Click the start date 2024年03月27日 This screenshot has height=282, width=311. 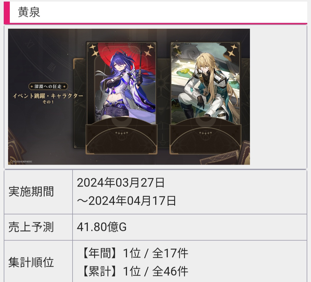tap(121, 183)
